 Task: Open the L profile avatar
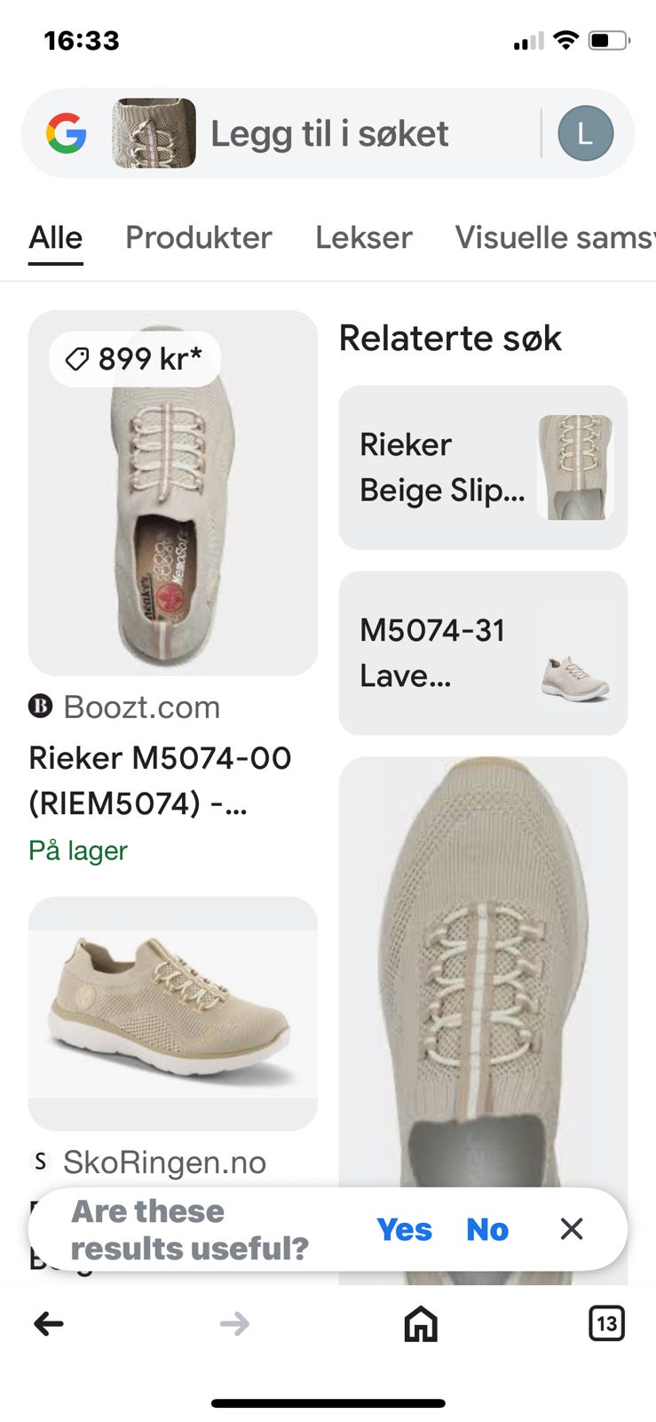585,134
